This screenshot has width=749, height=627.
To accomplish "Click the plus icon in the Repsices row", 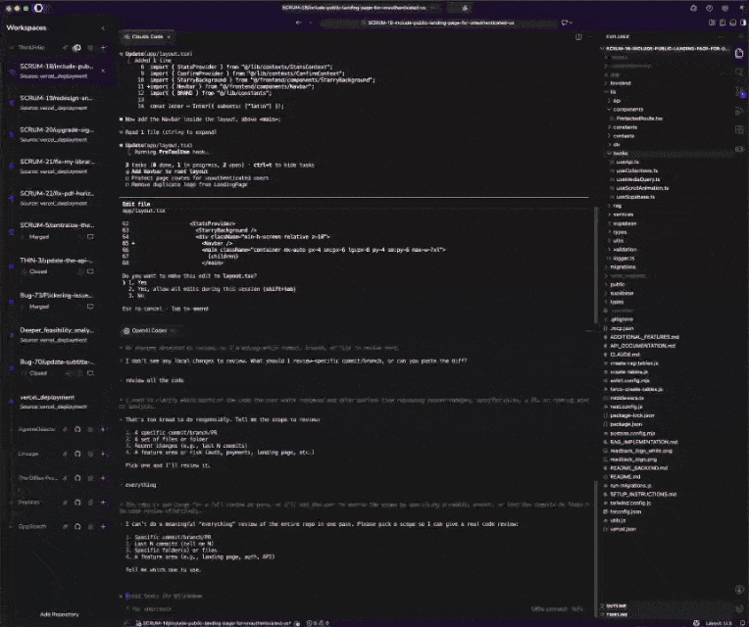I will [x=103, y=502].
